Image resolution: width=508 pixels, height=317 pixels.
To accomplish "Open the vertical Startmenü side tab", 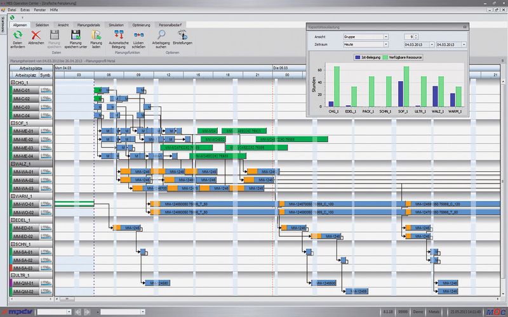I will coord(3,24).
